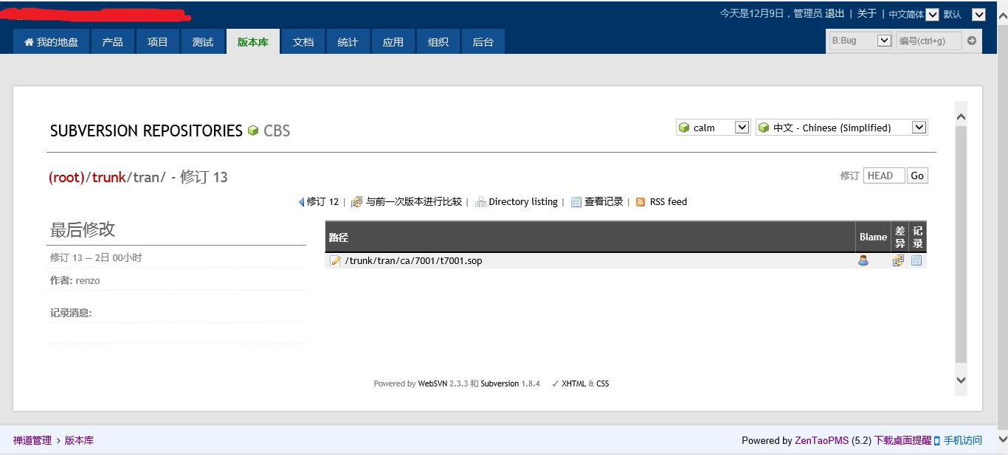The height and width of the screenshot is (455, 1008).
Task: Click the 关于 about link
Action: 867,13
